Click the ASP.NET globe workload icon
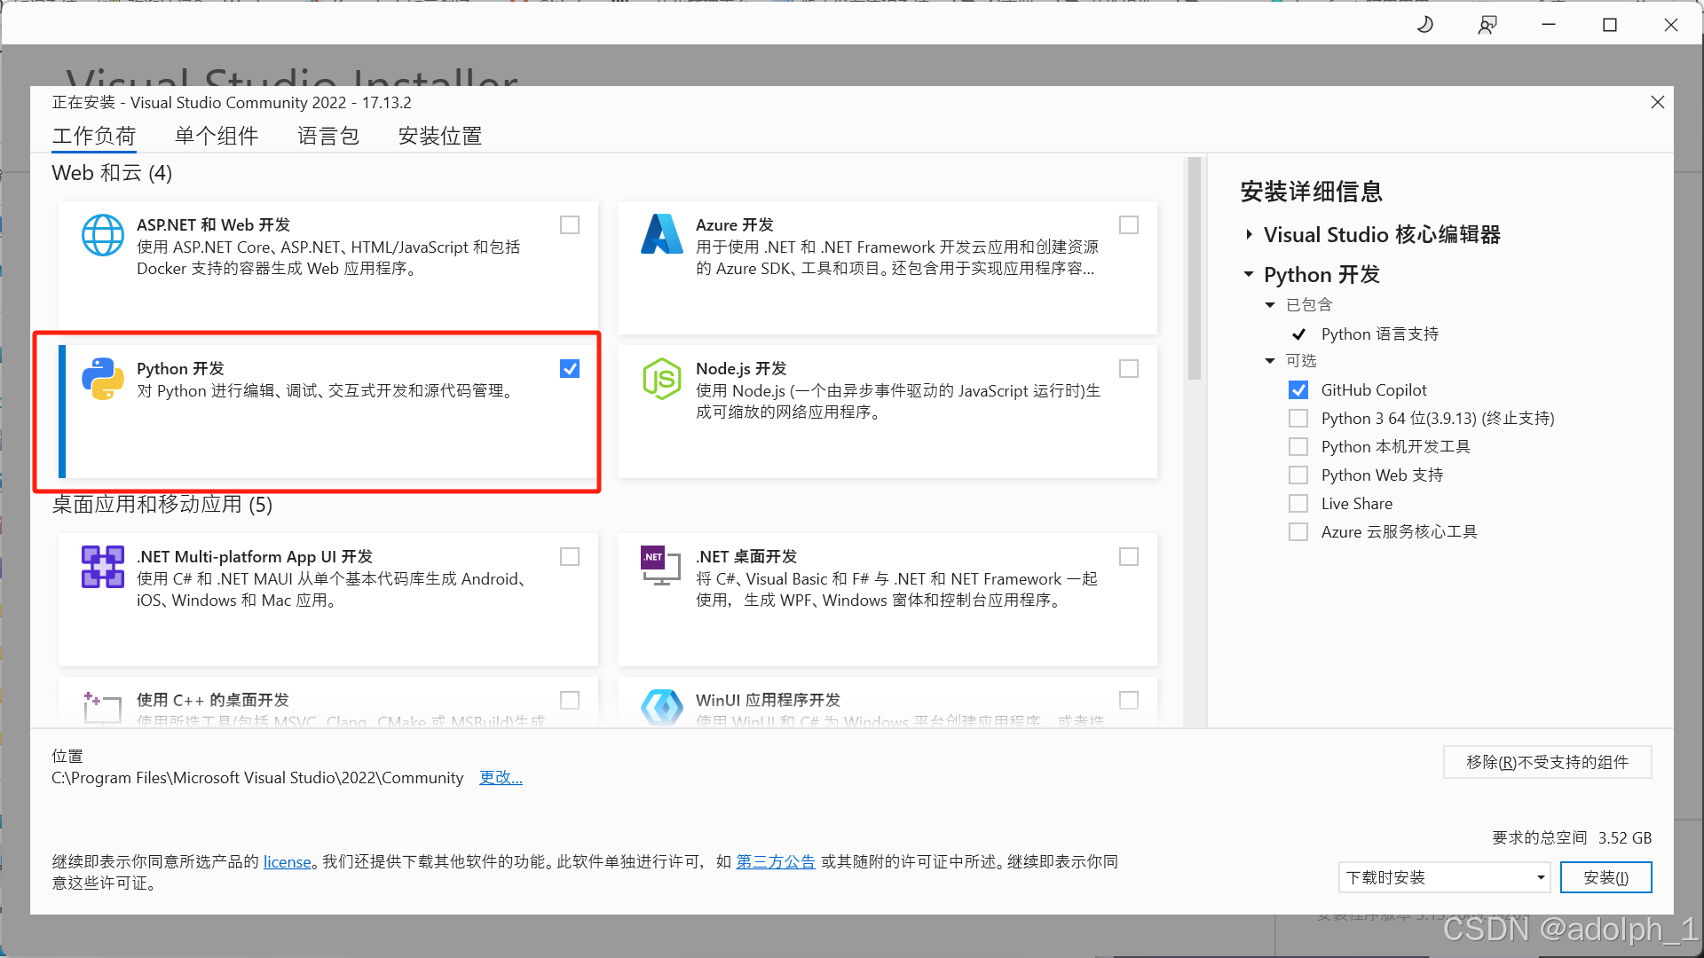This screenshot has height=958, width=1704. [103, 235]
